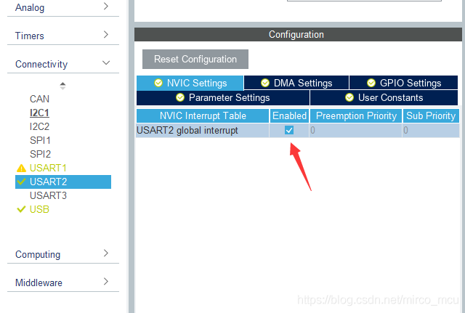Open the DMA Settings tab
This screenshot has width=465, height=313.
[x=296, y=83]
